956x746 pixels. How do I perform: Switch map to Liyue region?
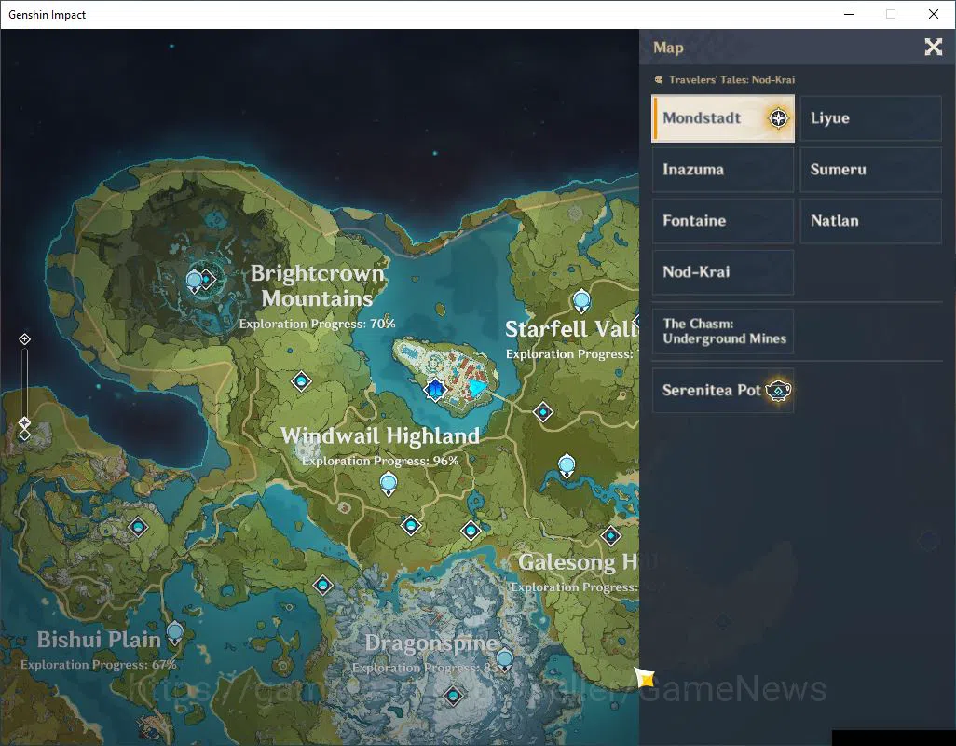pos(870,118)
